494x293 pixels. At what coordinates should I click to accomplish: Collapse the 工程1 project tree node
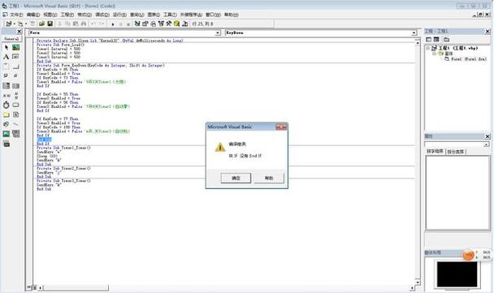428,48
